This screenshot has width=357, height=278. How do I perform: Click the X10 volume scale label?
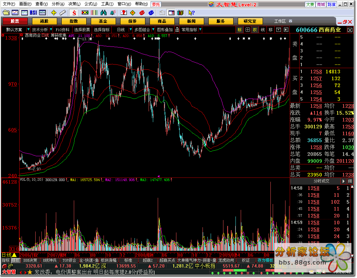(x=14, y=249)
